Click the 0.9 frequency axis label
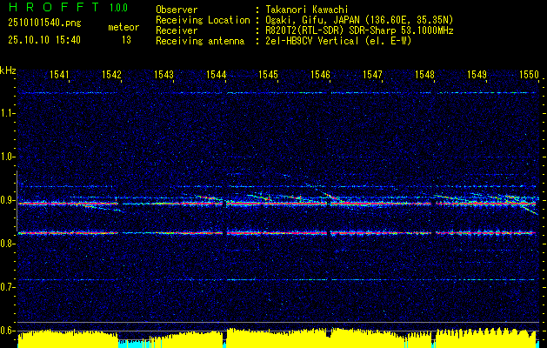The image size is (547, 348). 7,200
